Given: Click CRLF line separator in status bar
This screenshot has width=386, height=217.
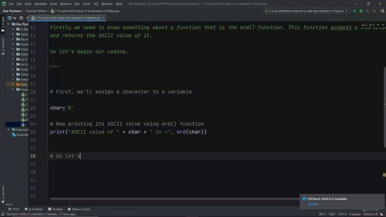Looking at the screenshot, I should [x=332, y=215].
